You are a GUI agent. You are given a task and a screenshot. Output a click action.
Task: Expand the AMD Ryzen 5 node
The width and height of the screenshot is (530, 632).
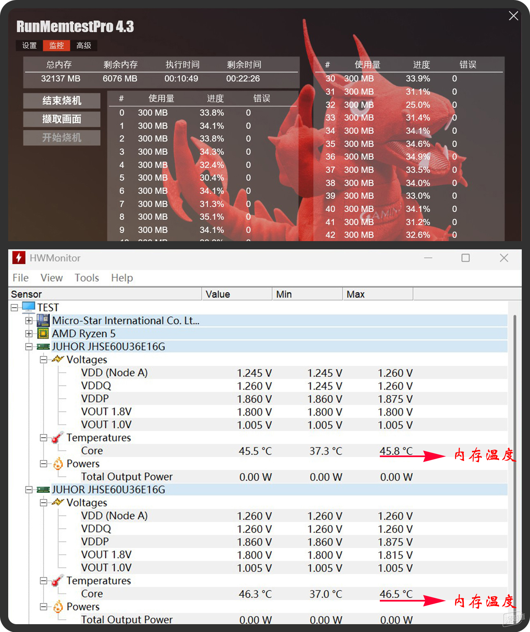click(29, 333)
